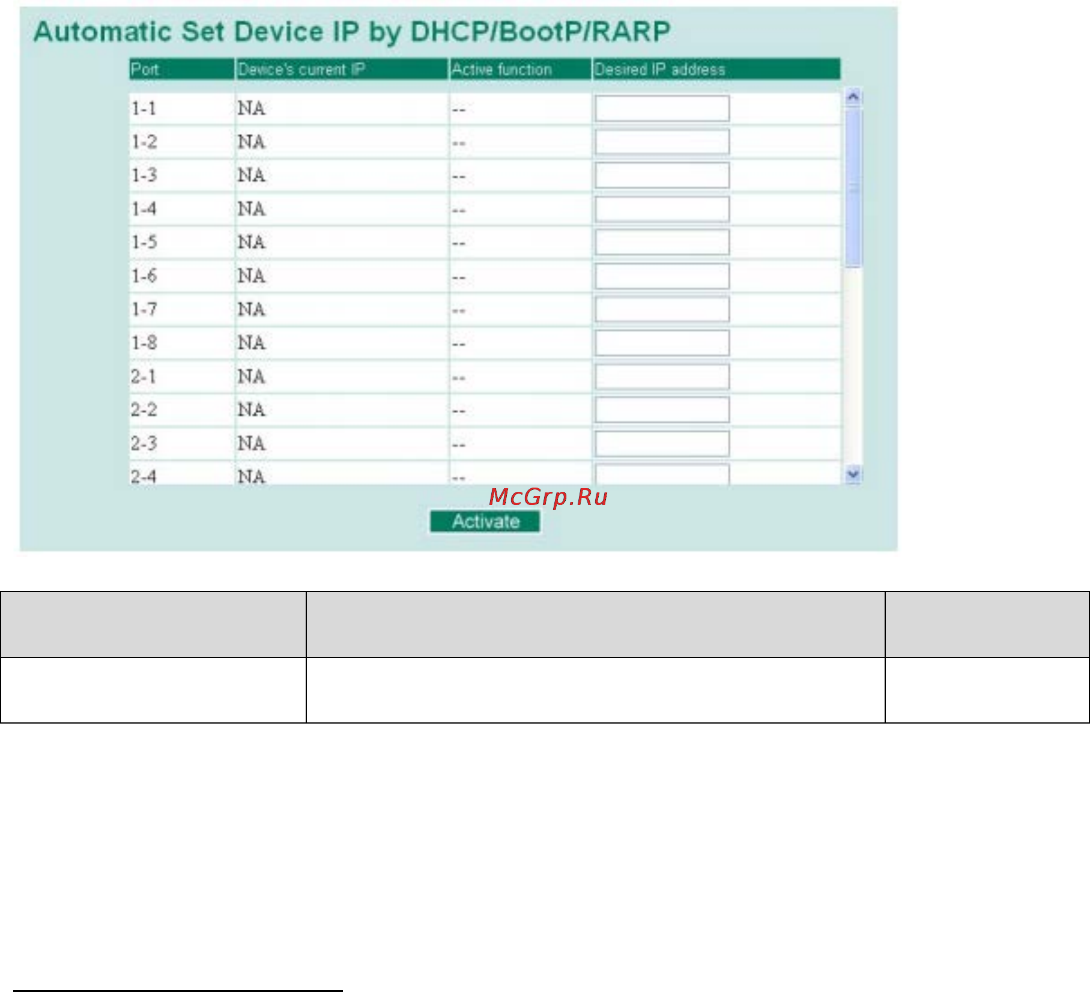
Task: Select NA current IP in row 1-1
Action: 251,109
